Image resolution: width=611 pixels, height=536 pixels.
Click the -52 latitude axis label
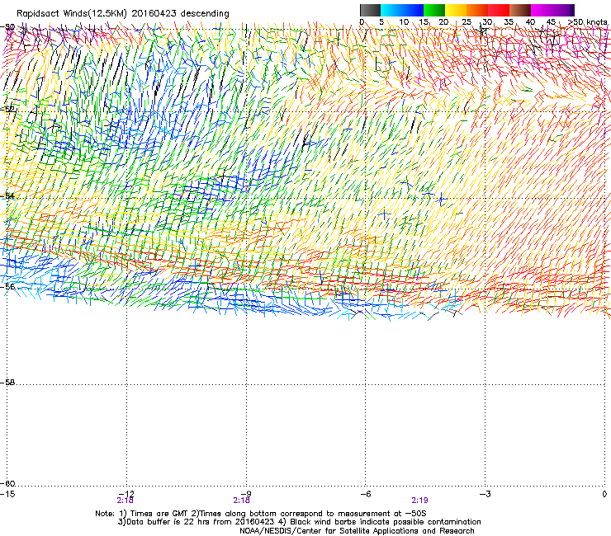click(x=8, y=110)
